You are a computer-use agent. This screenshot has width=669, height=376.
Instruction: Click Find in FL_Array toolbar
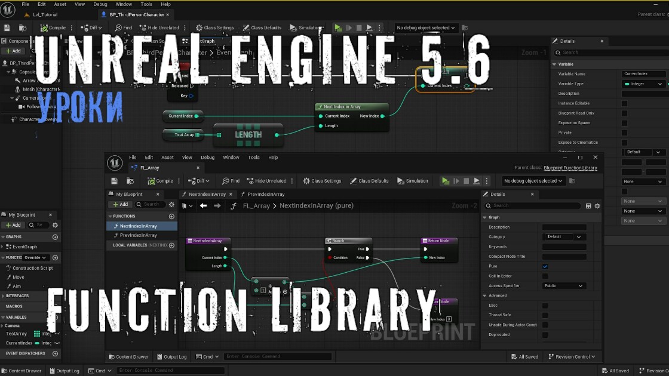point(231,181)
